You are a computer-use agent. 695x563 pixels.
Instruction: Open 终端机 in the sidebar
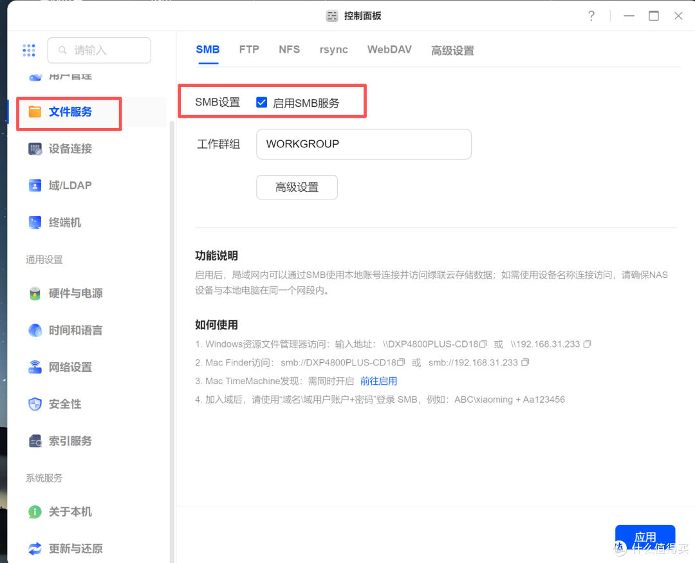(x=65, y=222)
